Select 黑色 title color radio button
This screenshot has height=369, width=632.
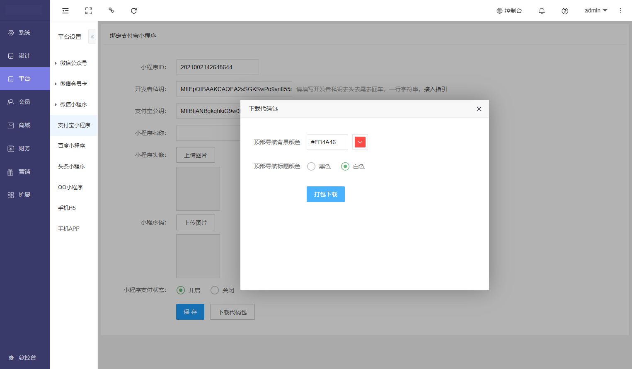coord(311,166)
